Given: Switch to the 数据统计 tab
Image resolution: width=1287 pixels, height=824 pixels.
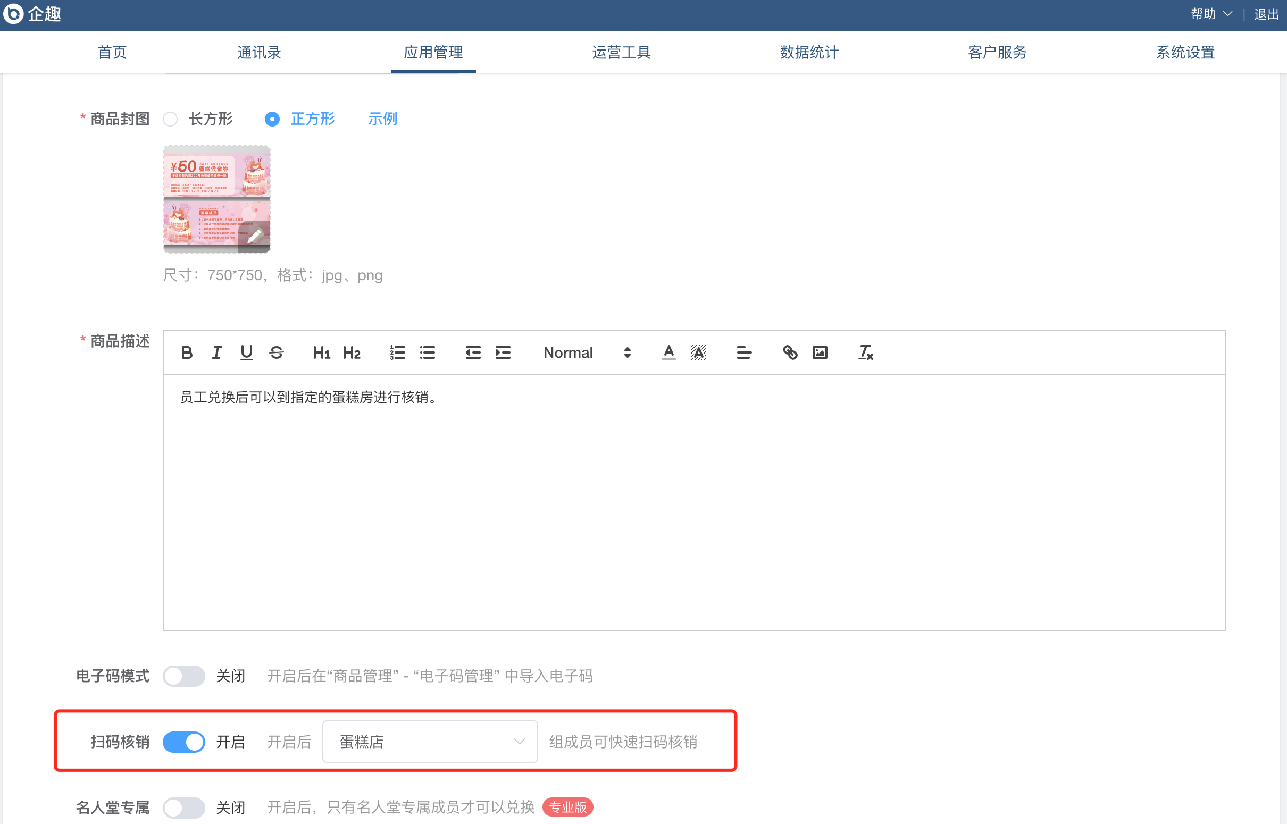Looking at the screenshot, I should (x=809, y=53).
